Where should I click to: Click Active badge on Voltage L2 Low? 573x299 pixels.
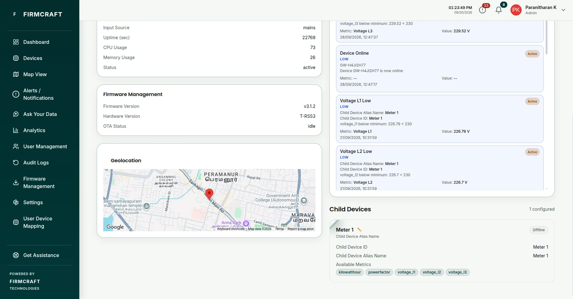[x=532, y=152]
